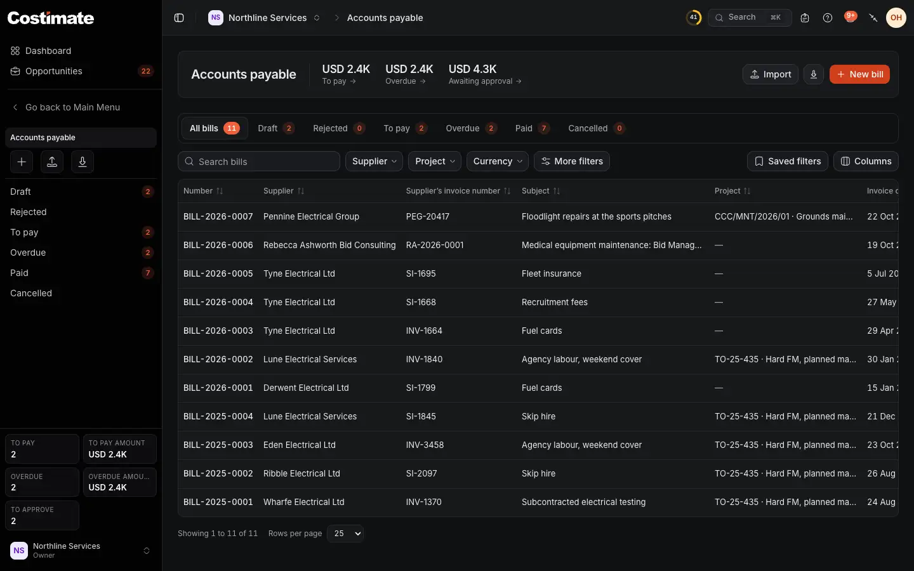Image resolution: width=914 pixels, height=571 pixels.
Task: Open the Currency filter dropdown
Action: [x=498, y=161]
